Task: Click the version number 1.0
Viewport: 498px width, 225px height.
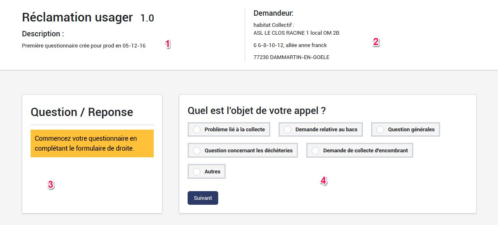Action: click(x=147, y=18)
